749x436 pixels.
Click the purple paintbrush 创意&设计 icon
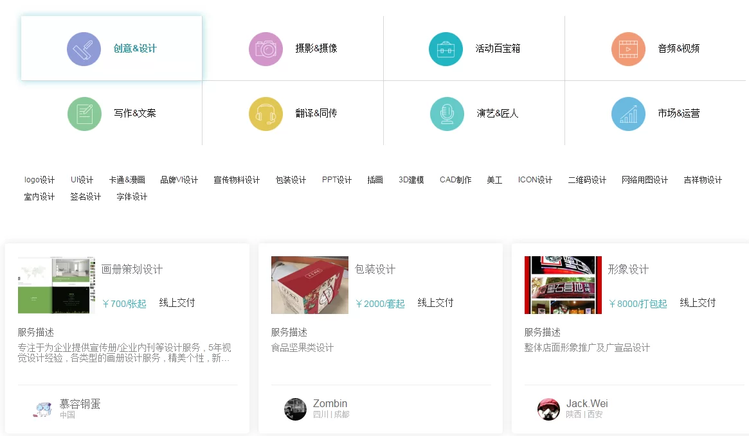[84, 49]
